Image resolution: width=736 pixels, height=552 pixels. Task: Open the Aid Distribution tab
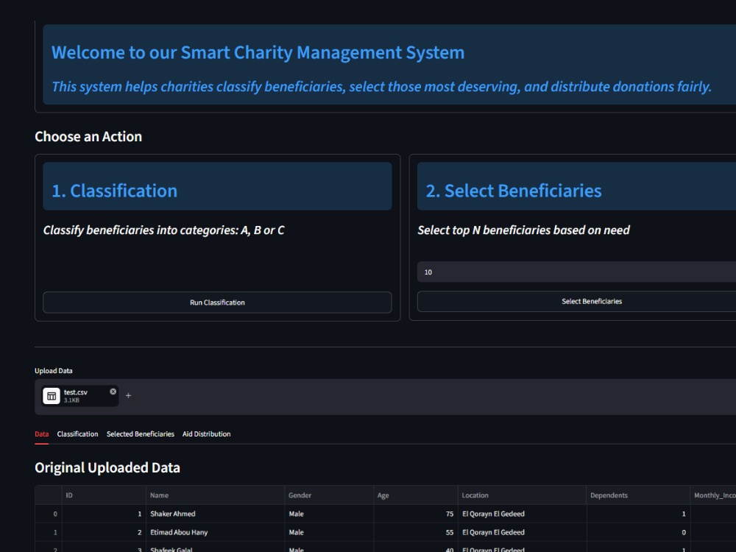click(207, 434)
